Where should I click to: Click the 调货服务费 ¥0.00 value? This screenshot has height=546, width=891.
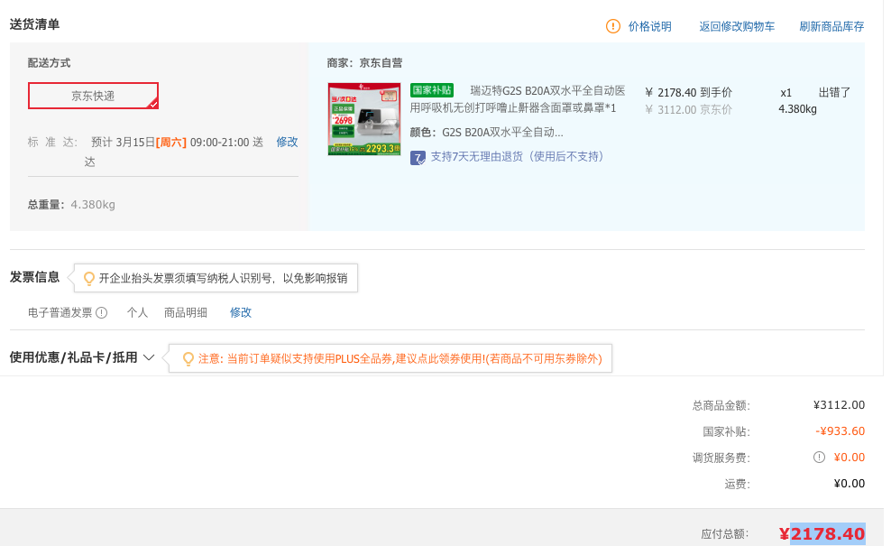point(849,458)
